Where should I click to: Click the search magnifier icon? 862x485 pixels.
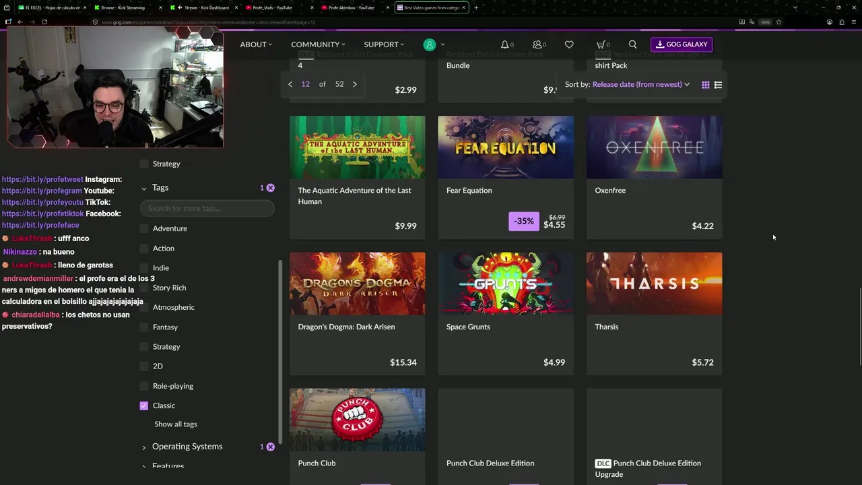[x=632, y=44]
